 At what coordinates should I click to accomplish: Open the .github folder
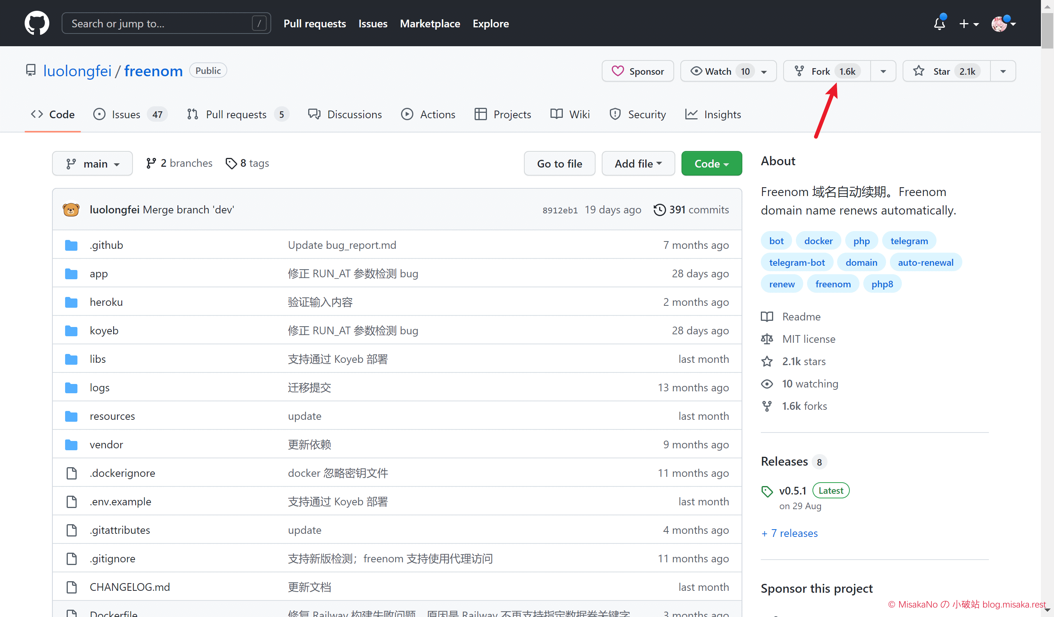click(106, 245)
